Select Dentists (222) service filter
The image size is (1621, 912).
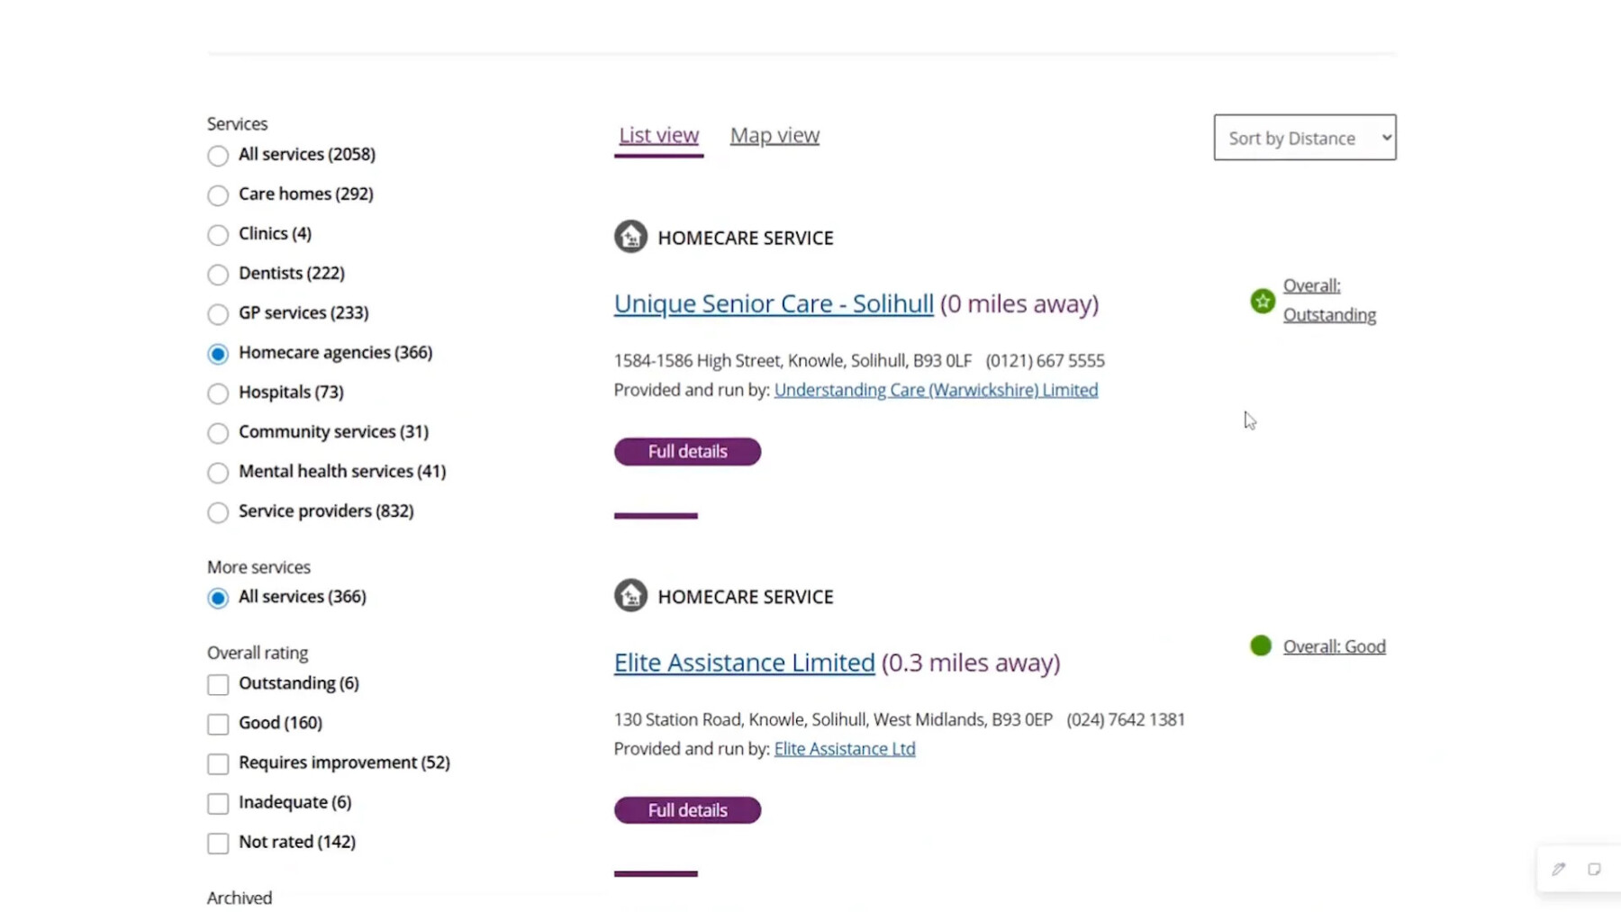tap(218, 274)
